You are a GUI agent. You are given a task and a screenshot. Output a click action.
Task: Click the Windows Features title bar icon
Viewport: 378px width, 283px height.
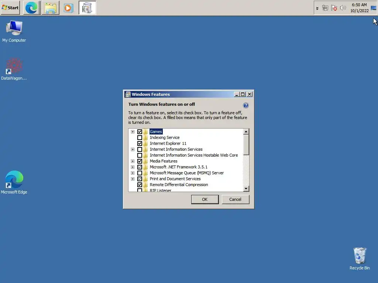pos(128,94)
